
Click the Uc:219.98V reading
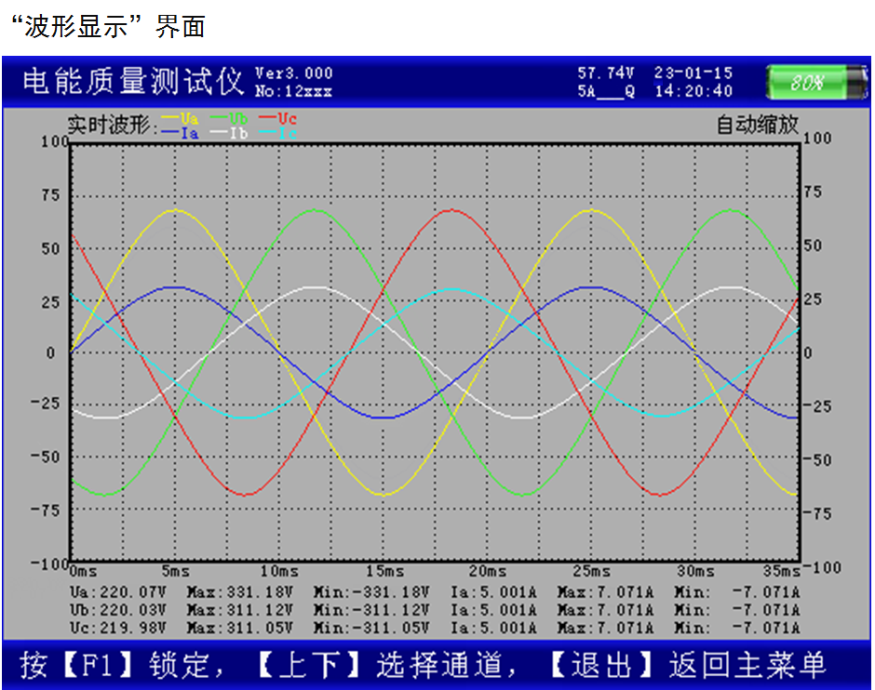[x=117, y=628]
